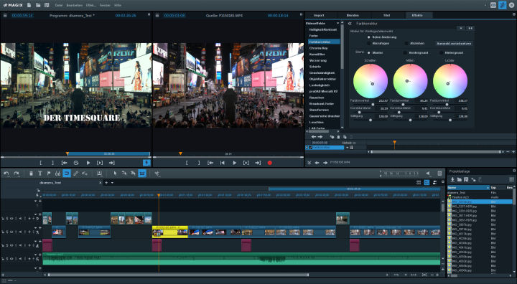This screenshot has width=517, height=284.
Task: Switch Projektablage to grid view icon
Action: pyautogui.click(x=511, y=179)
